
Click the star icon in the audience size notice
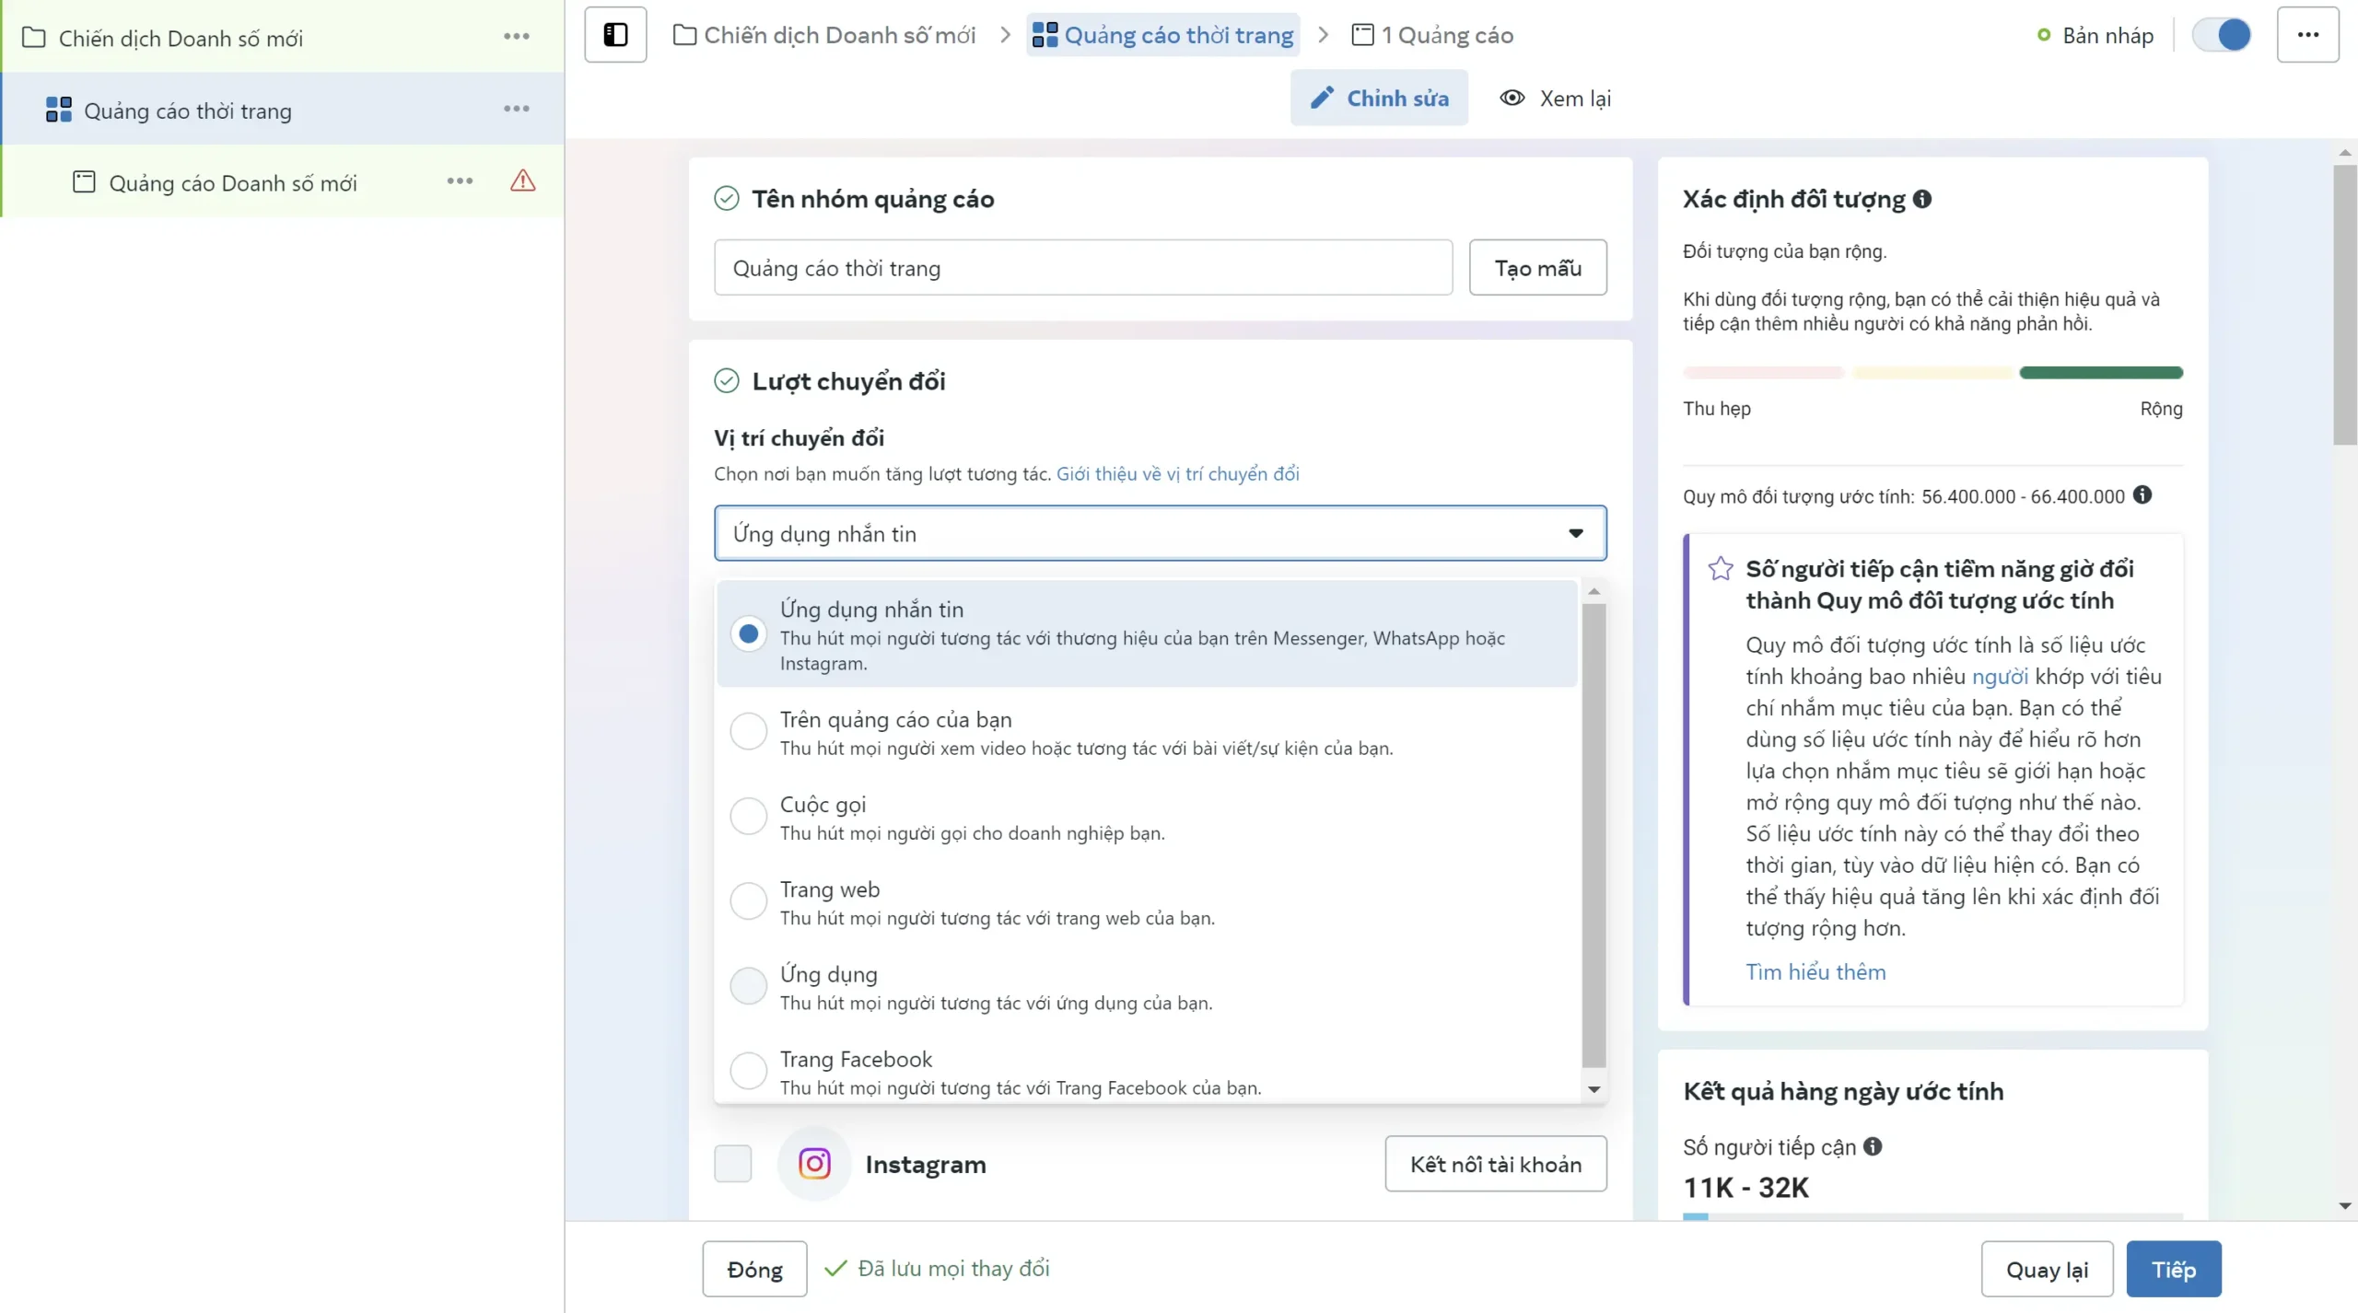pos(1720,569)
